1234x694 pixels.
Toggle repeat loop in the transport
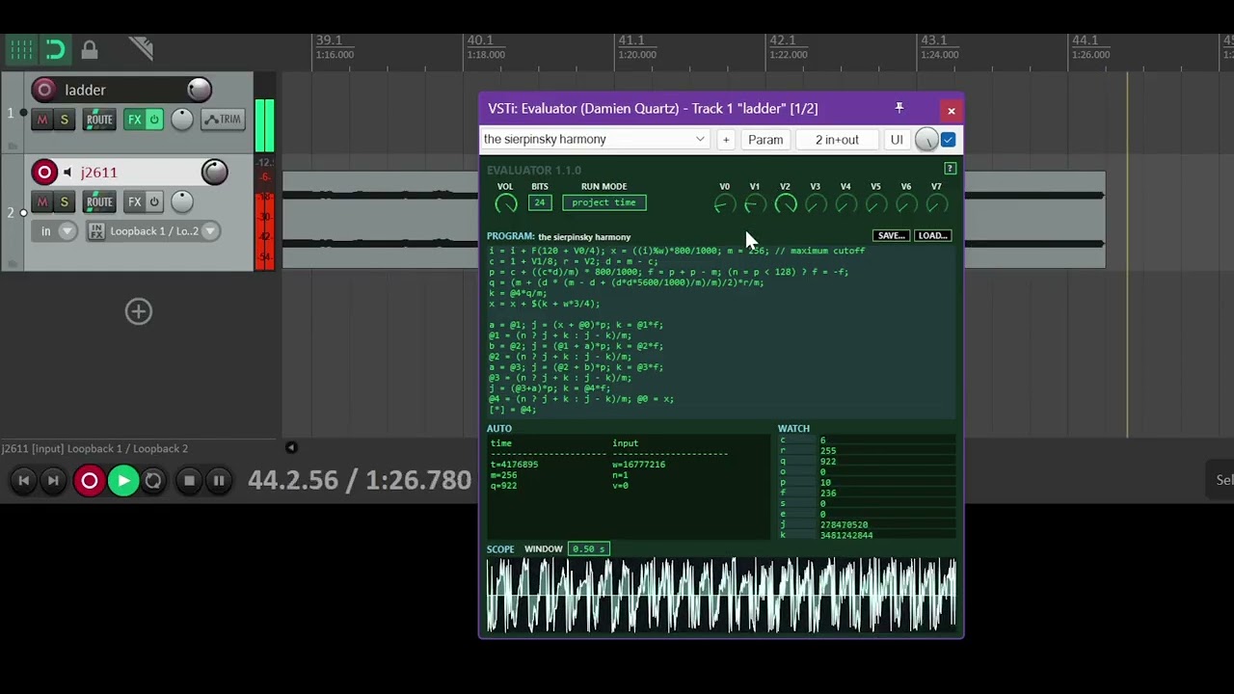[x=153, y=480]
